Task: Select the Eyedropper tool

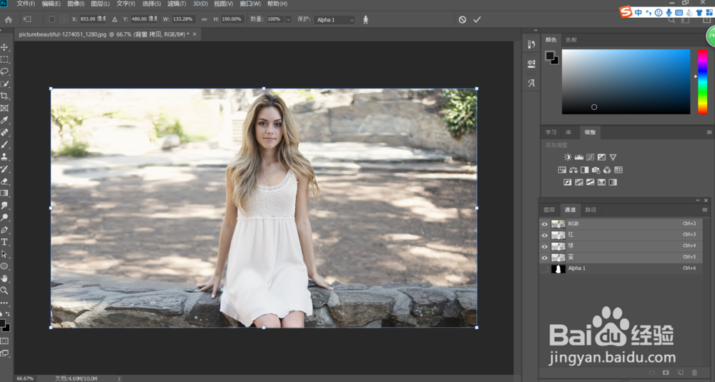Action: [4, 120]
